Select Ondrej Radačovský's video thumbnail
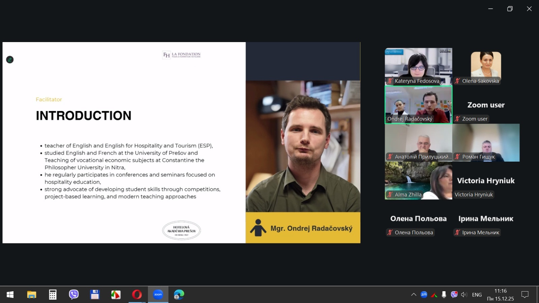The height and width of the screenshot is (303, 539). coord(418,105)
